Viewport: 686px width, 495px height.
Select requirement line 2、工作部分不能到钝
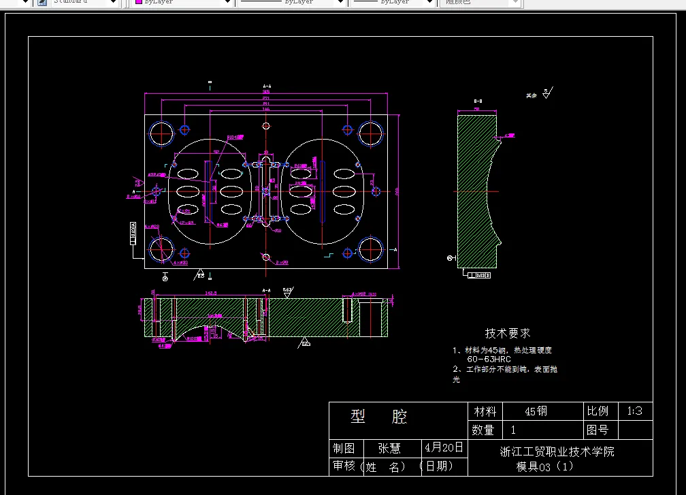(505, 370)
